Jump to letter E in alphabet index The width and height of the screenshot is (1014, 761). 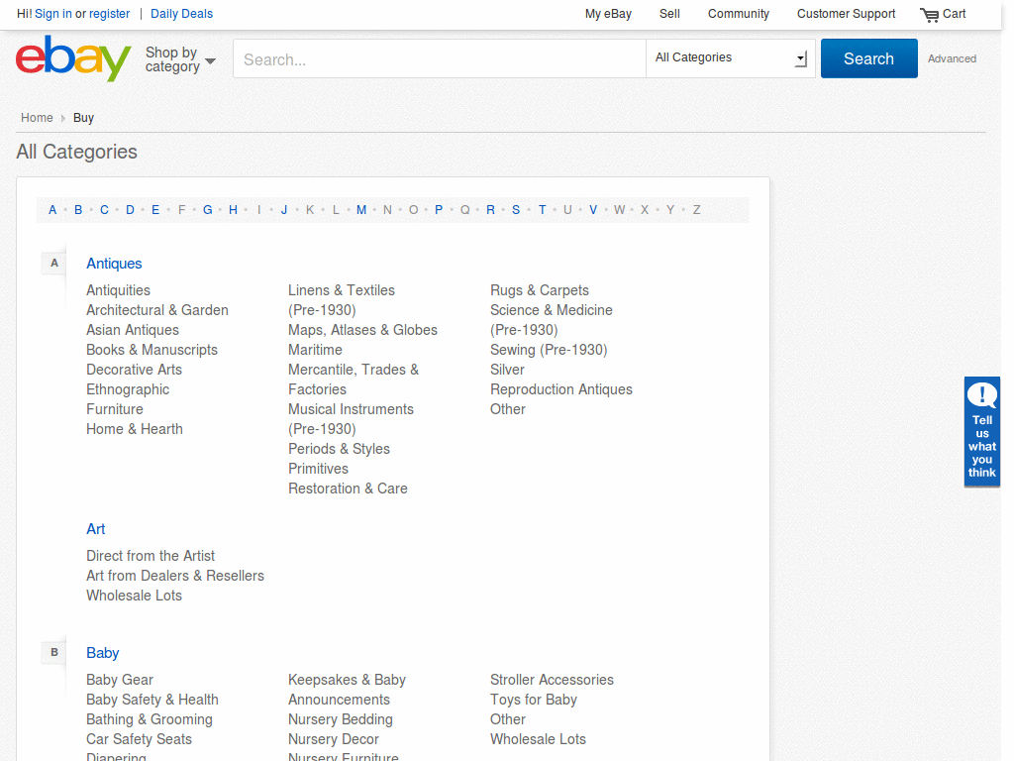click(x=155, y=210)
